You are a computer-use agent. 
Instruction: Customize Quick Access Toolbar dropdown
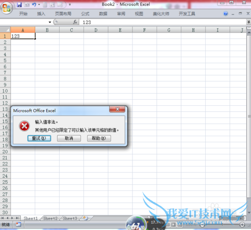[70, 5]
